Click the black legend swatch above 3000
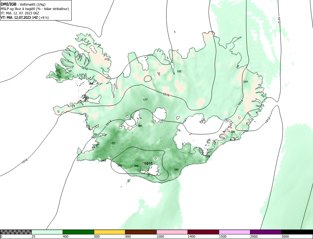 pos(297,232)
